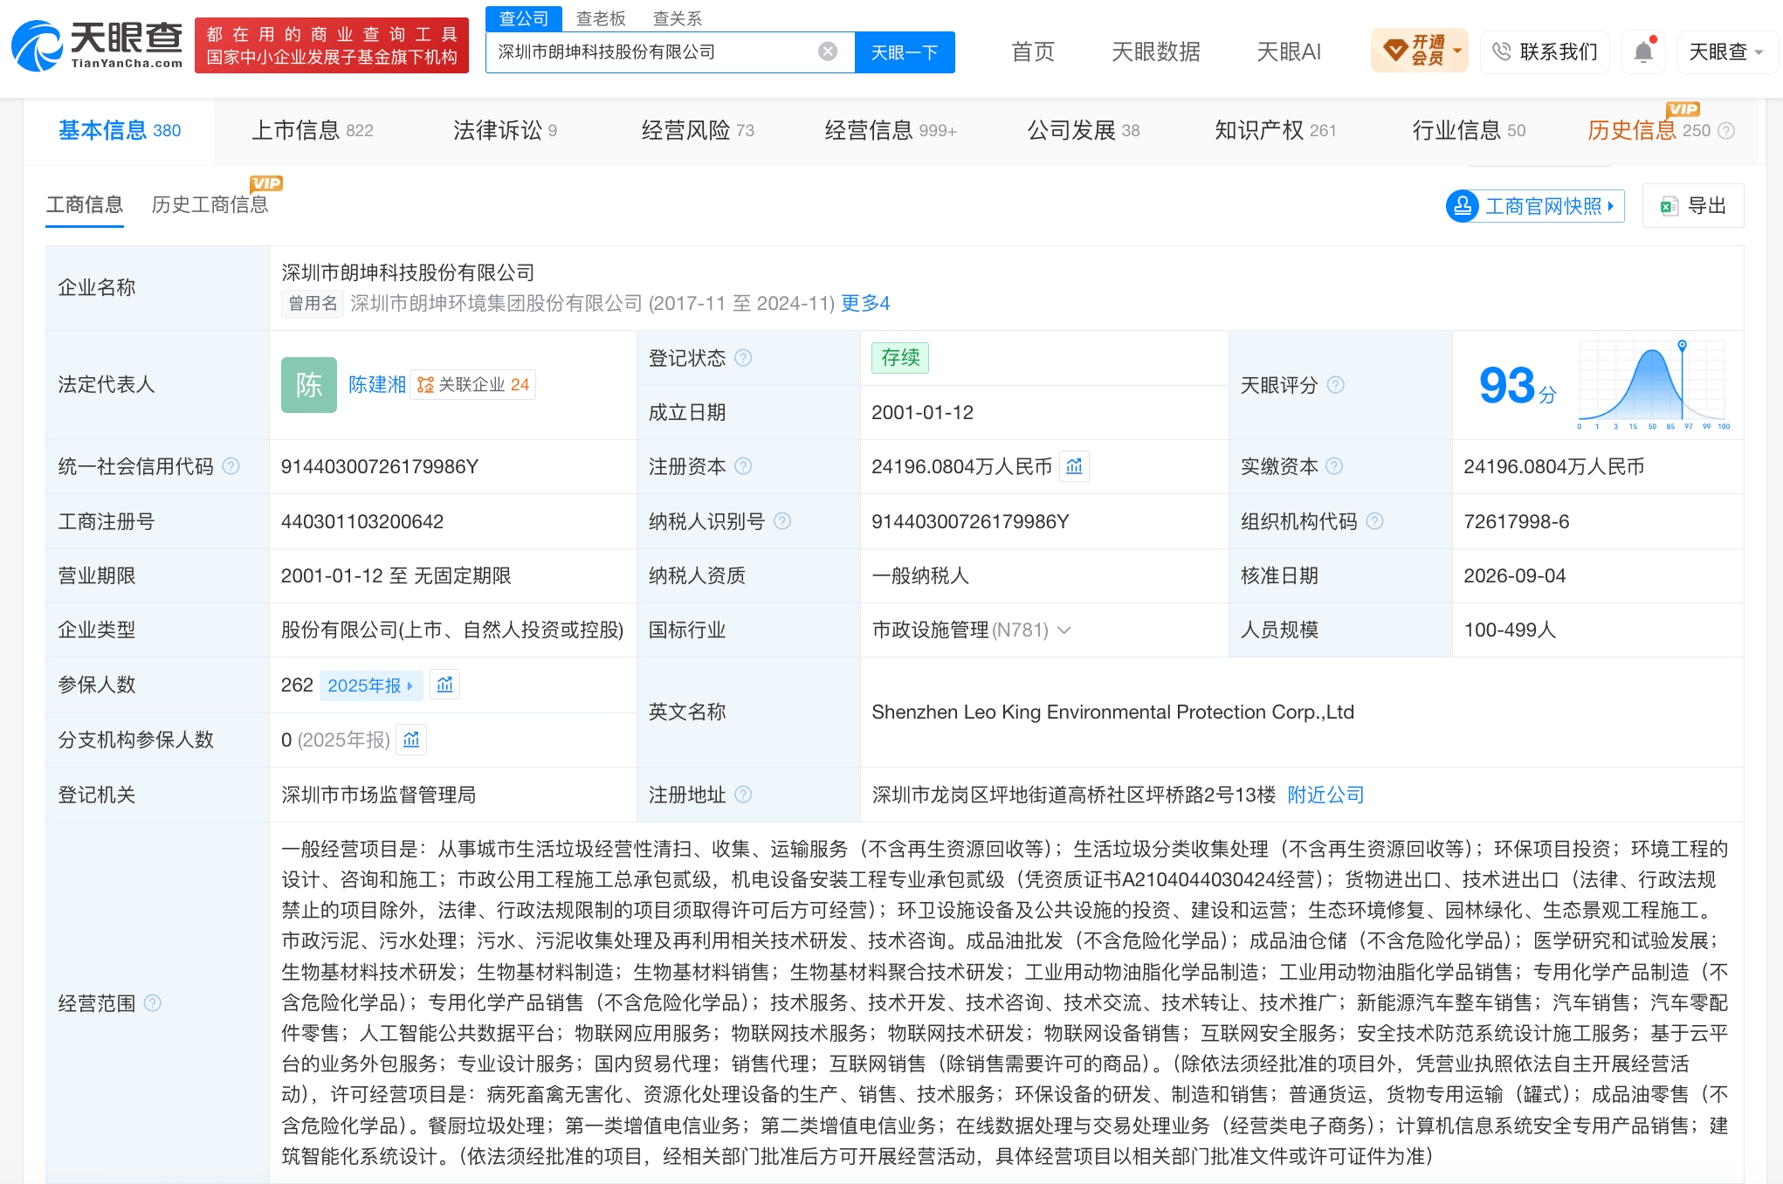Switch to 查老板 search tab
This screenshot has height=1184, width=1783.
601,18
